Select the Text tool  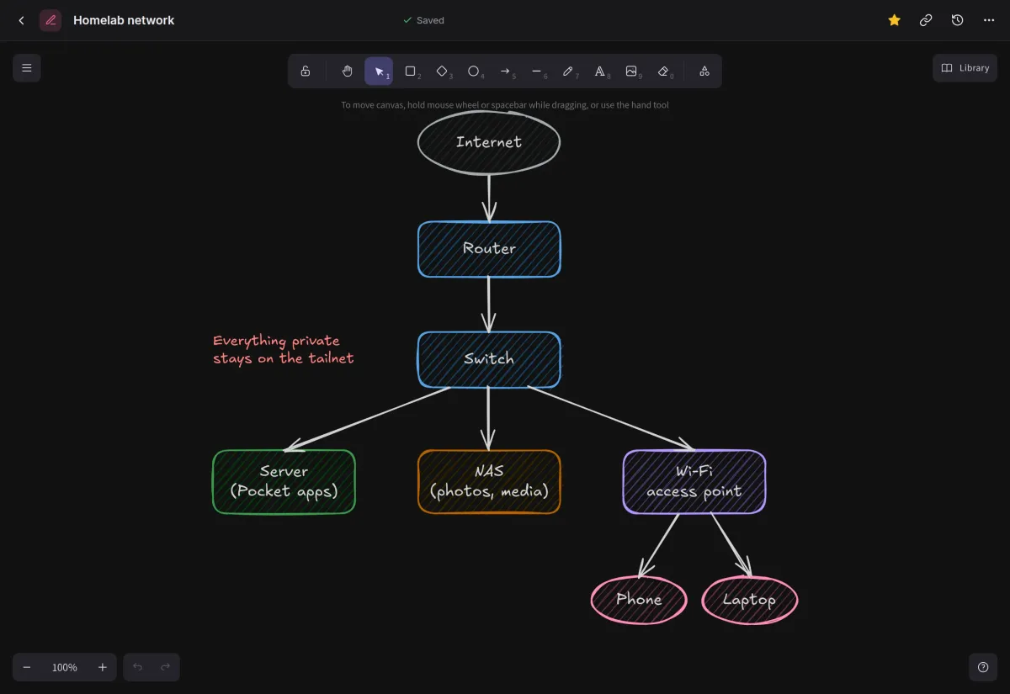[599, 72]
